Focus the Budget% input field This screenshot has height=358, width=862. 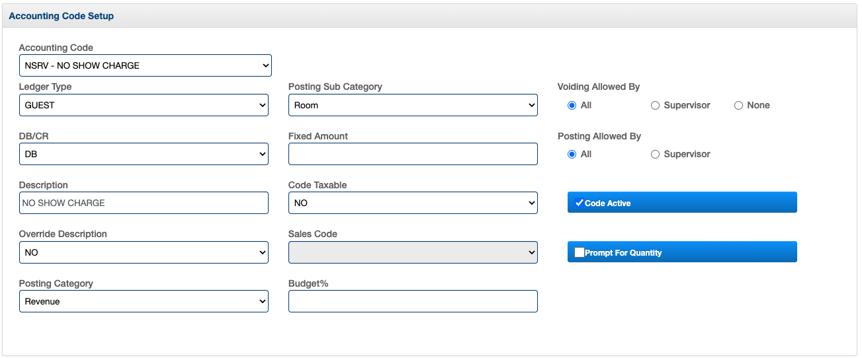(x=413, y=301)
